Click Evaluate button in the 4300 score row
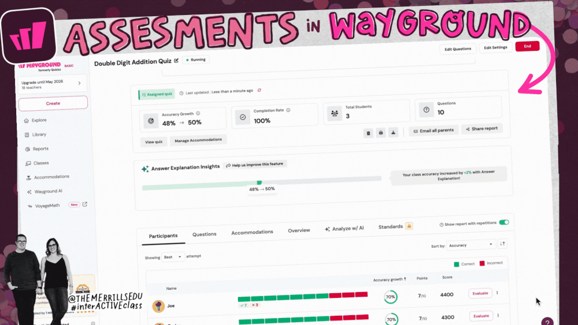This screenshot has height=325, width=578. pos(481,316)
